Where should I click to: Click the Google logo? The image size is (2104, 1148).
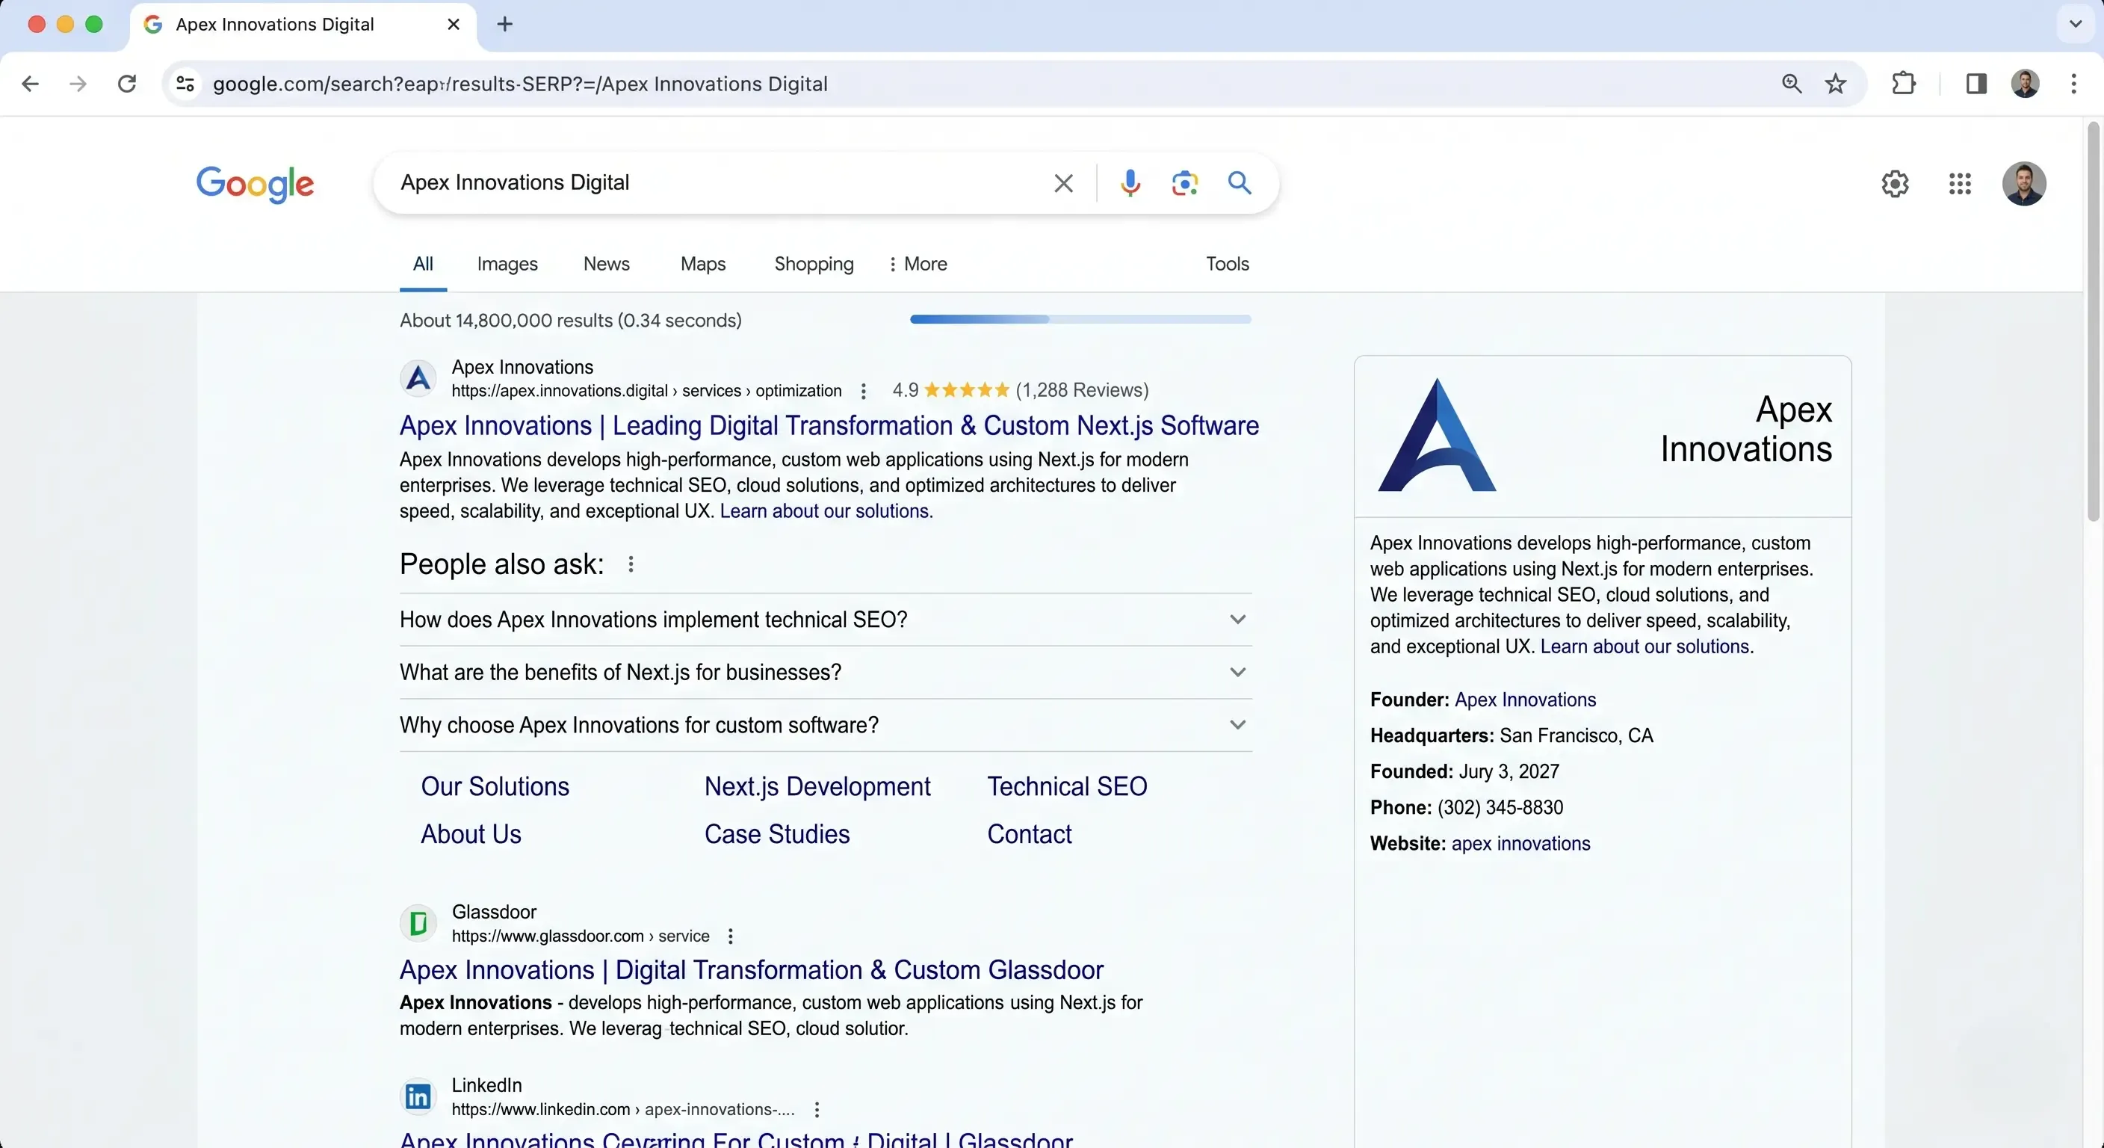[255, 184]
